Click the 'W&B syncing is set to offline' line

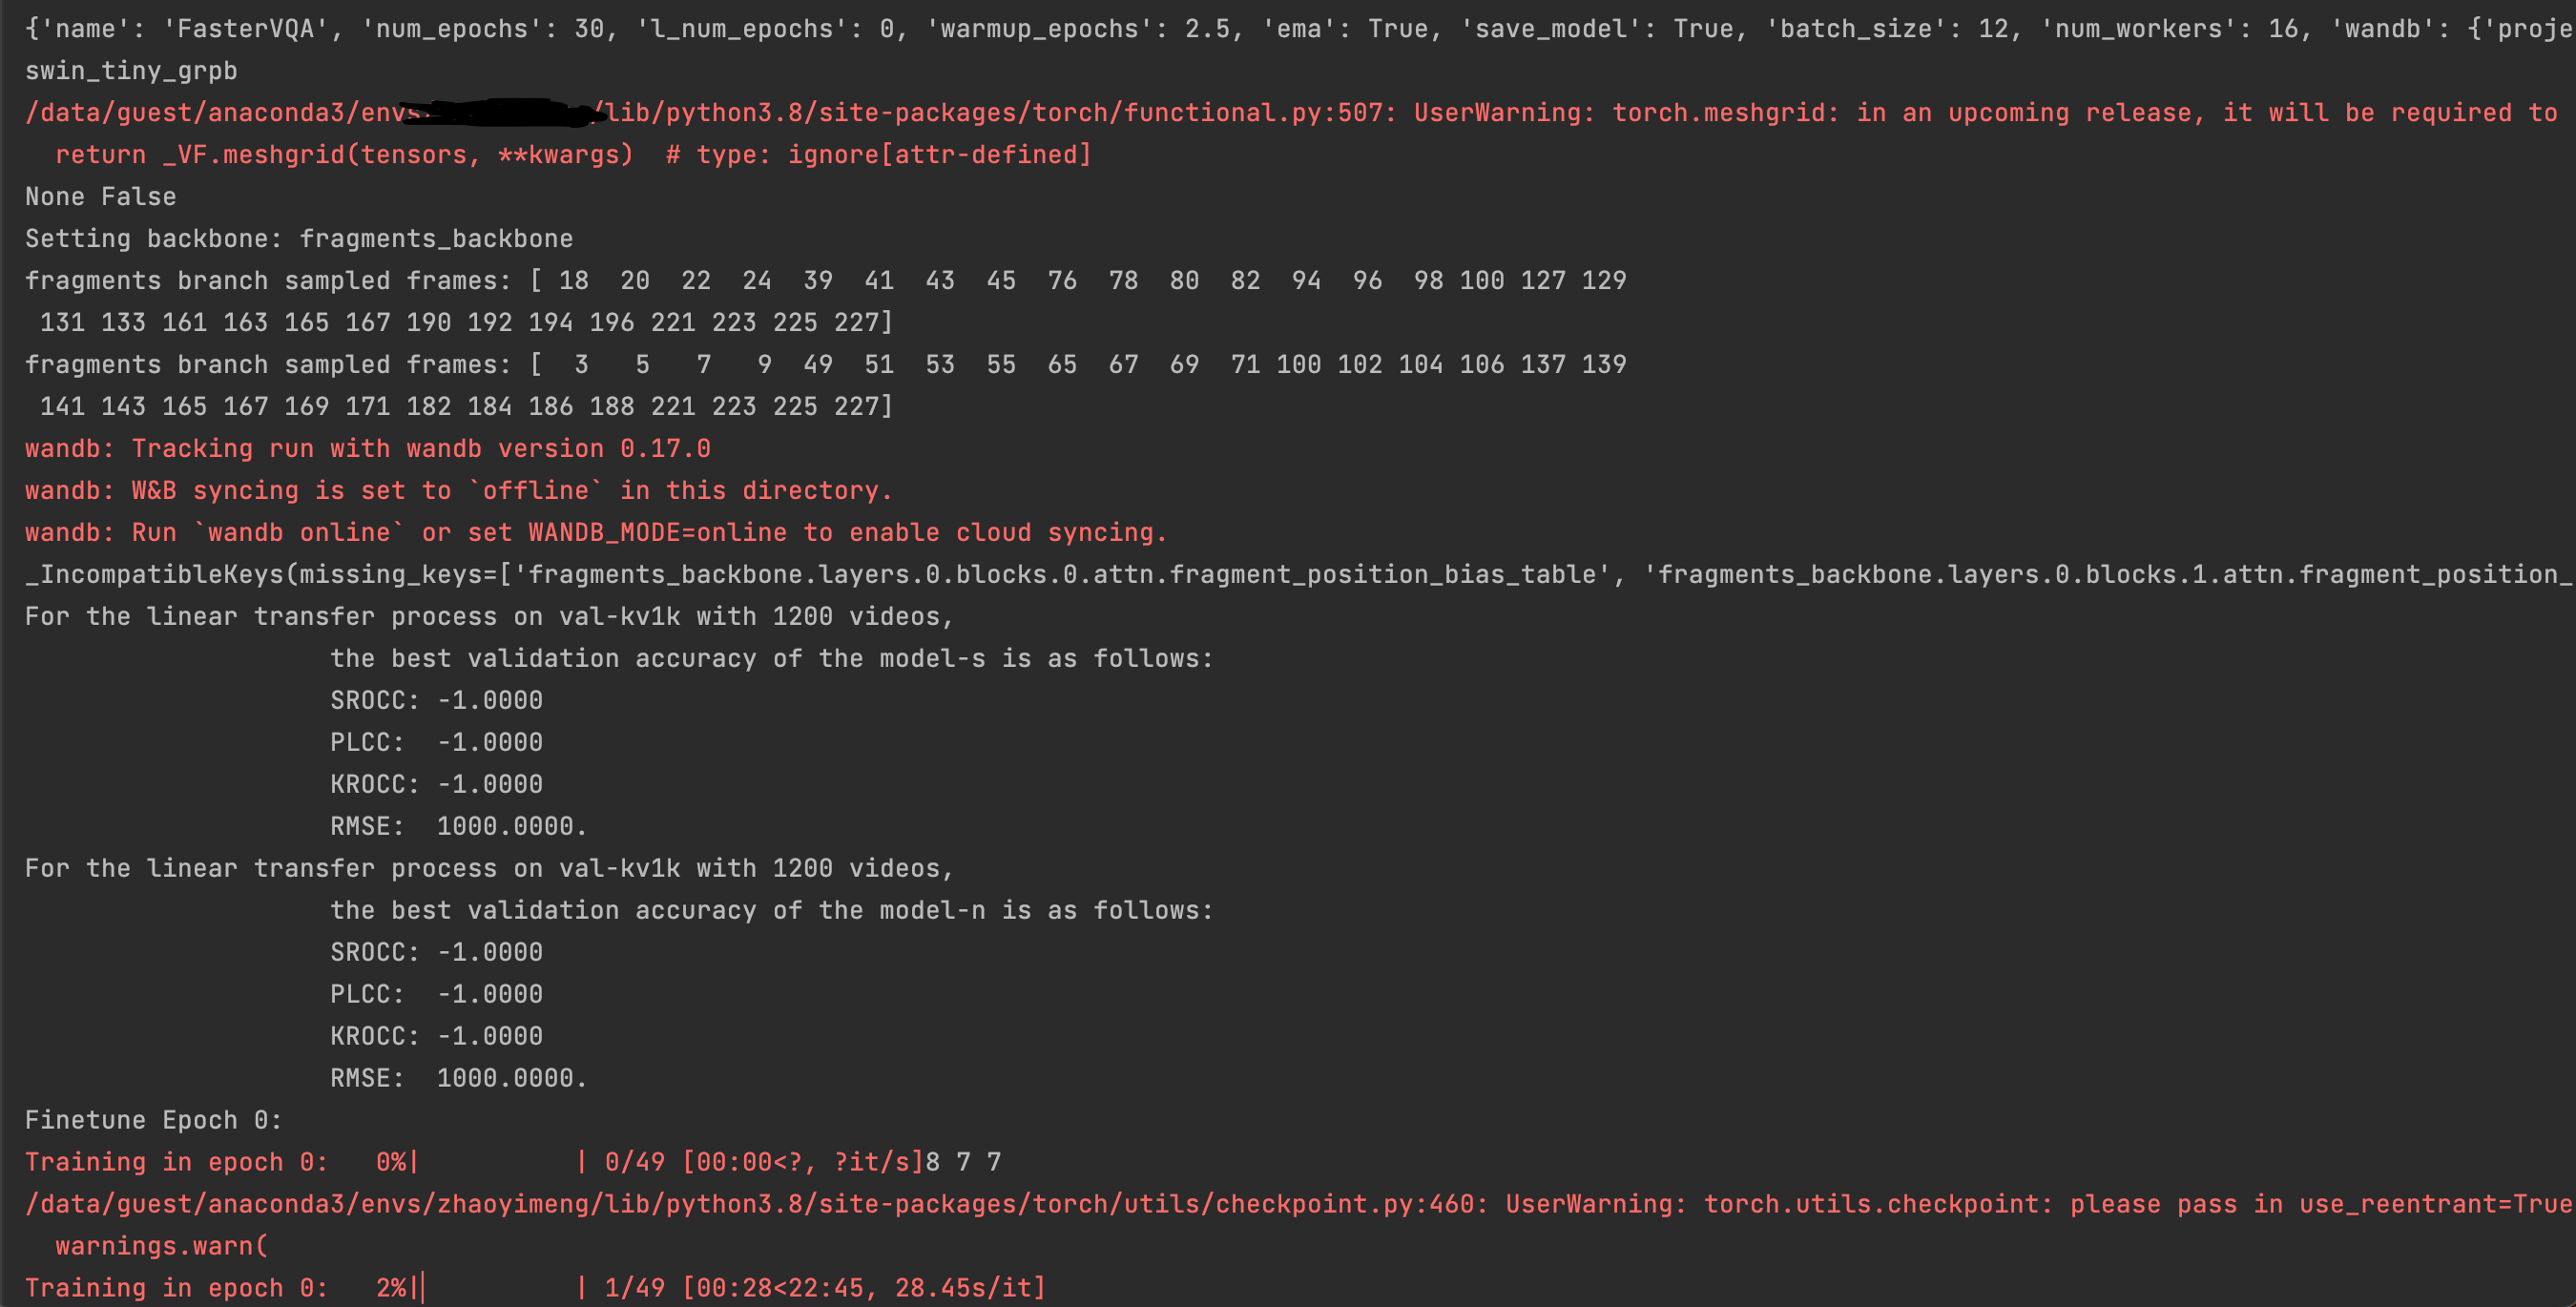point(458,491)
